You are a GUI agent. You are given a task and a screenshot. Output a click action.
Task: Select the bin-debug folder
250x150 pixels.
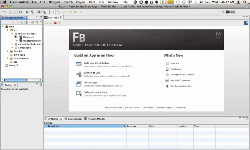(19, 55)
